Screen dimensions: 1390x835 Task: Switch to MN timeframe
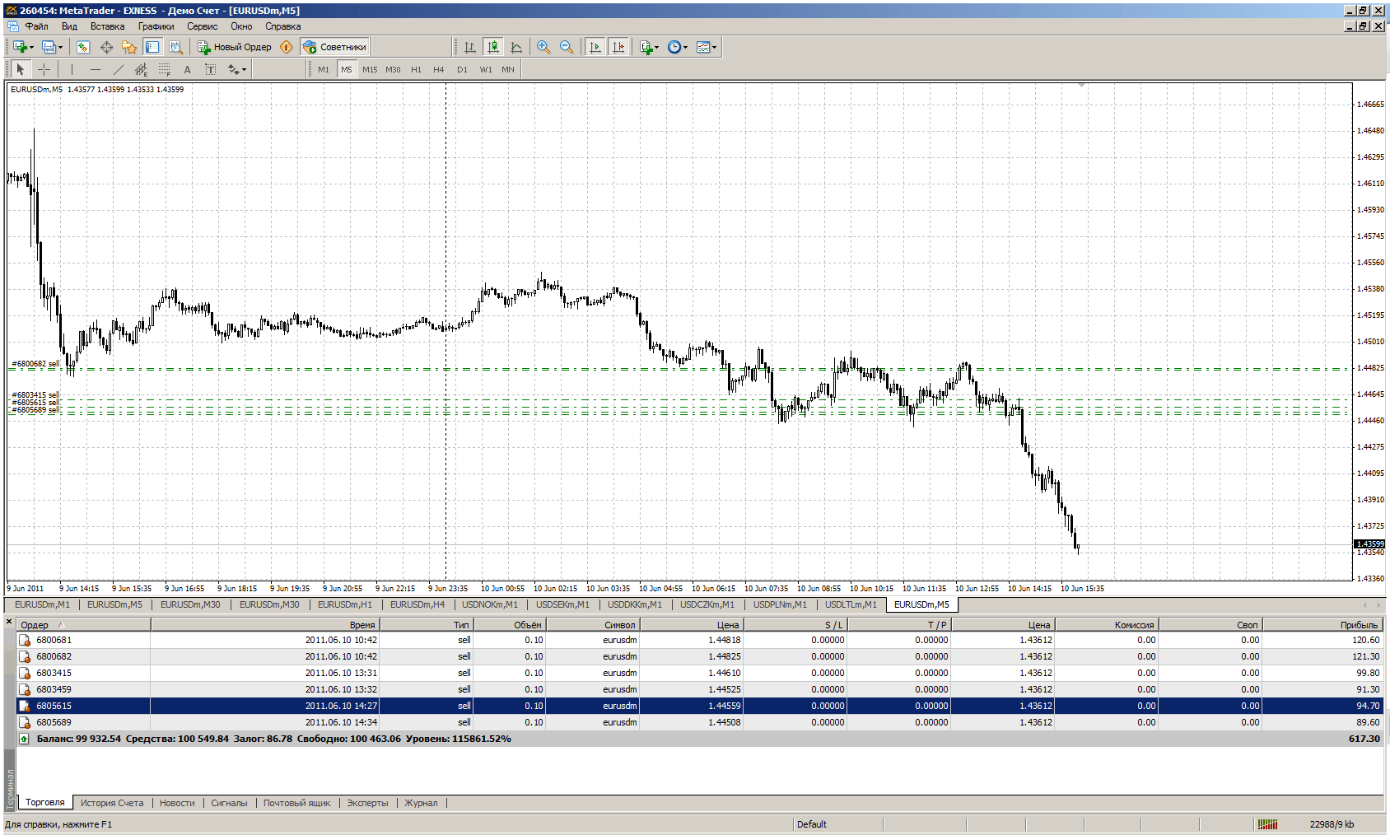pyautogui.click(x=508, y=69)
